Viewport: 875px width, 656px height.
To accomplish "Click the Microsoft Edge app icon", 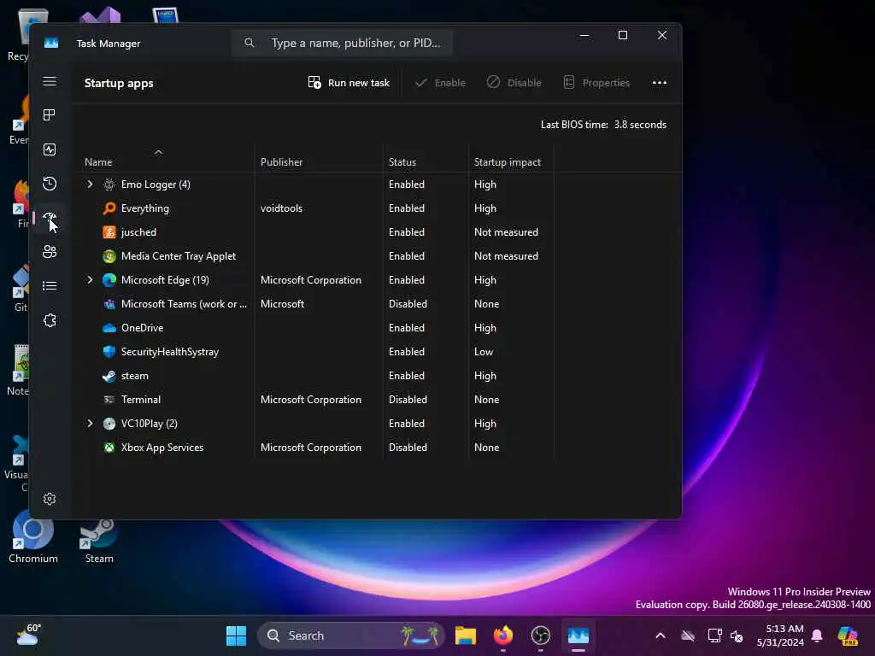I will (109, 280).
